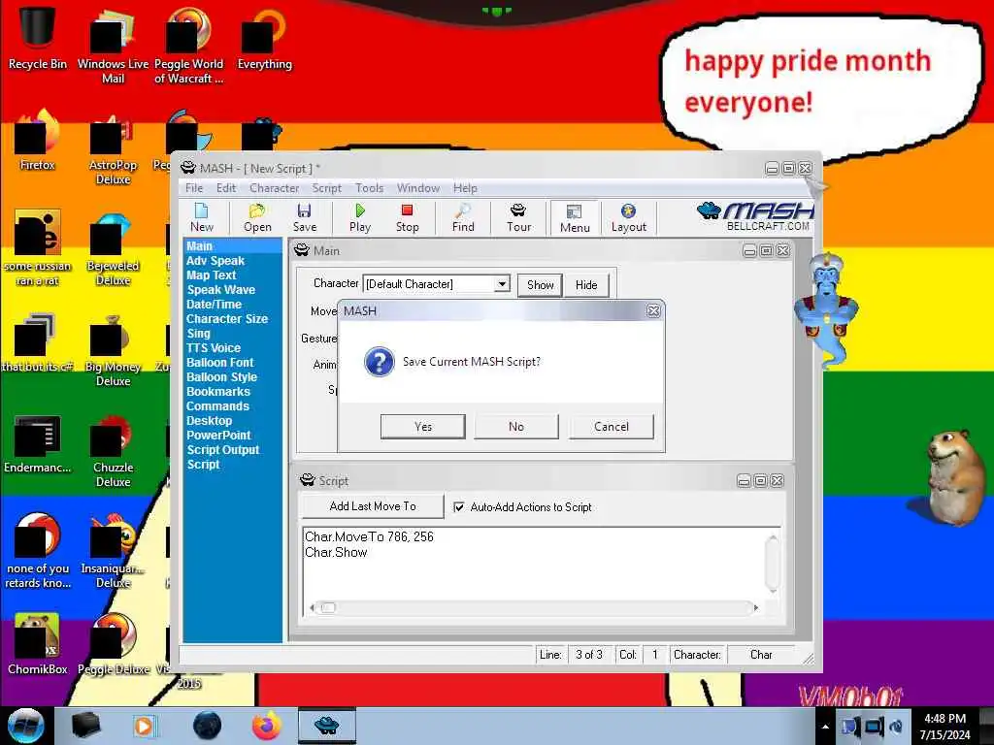Viewport: 994px width, 745px height.
Task: Open the Window menu
Action: pos(417,188)
